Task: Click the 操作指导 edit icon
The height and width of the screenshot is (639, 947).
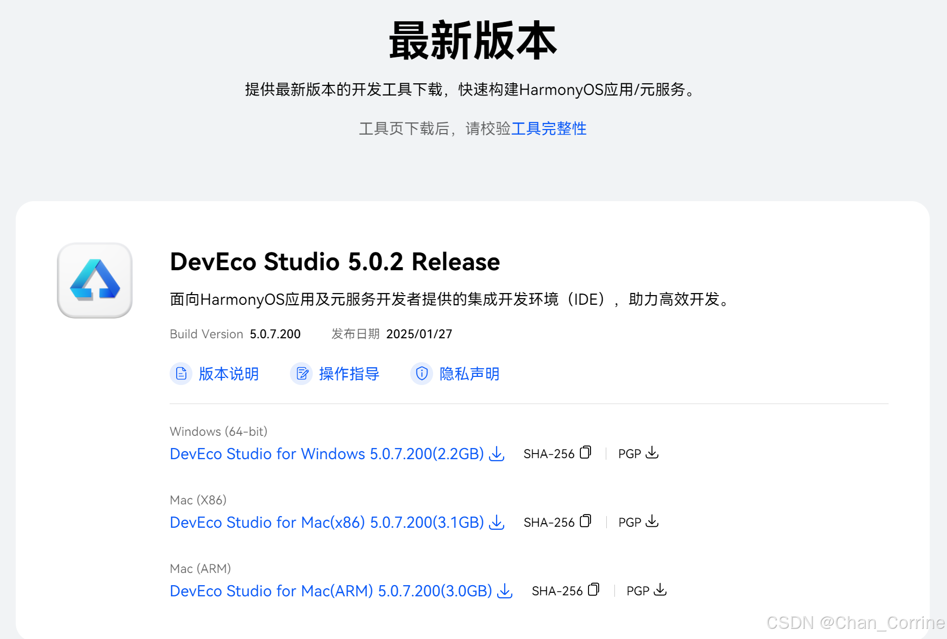Action: pos(301,374)
